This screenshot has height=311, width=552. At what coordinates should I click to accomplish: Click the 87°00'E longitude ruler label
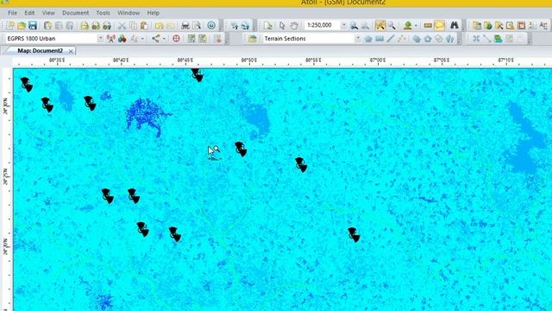point(378,60)
